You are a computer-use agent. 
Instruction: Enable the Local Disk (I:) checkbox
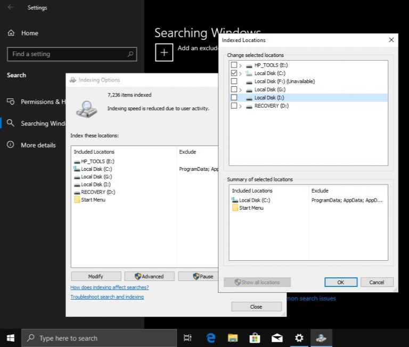click(234, 98)
